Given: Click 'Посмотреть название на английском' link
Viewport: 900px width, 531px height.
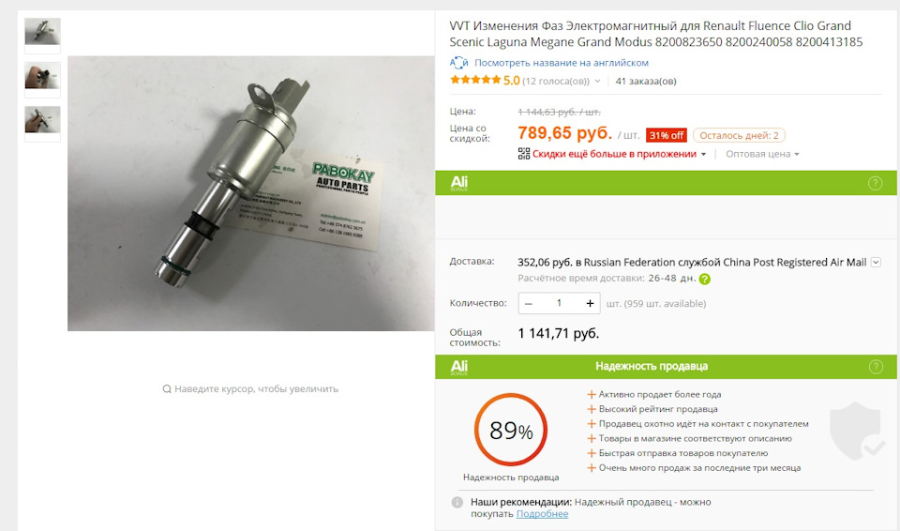Looking at the screenshot, I should pos(562,63).
